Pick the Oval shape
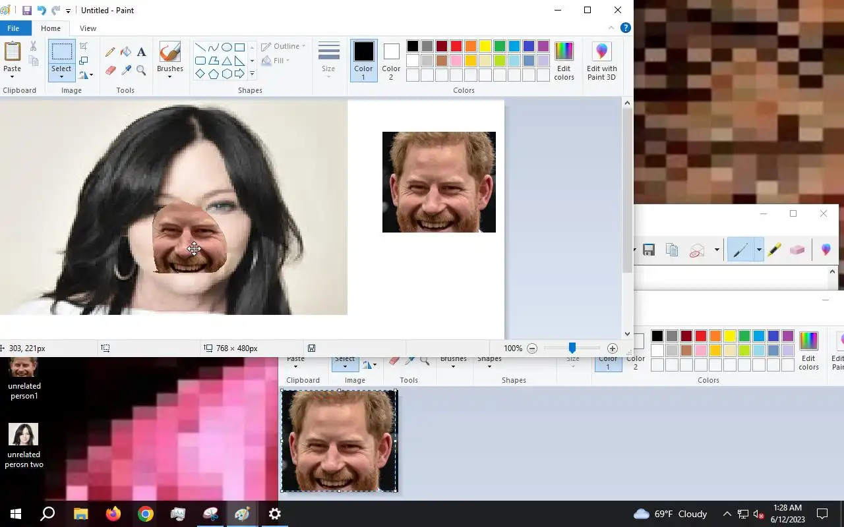Screen dimensions: 844x527 point(226,47)
